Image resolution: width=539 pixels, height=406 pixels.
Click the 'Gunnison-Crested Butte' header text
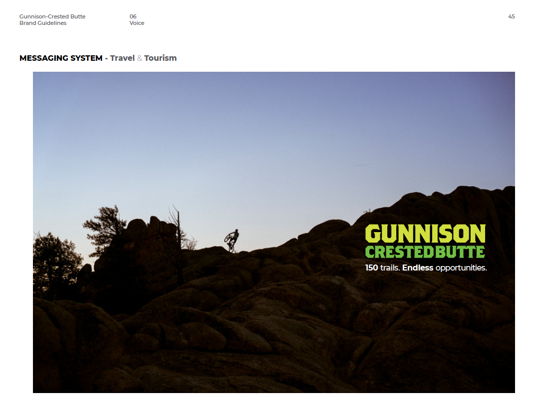coord(52,16)
